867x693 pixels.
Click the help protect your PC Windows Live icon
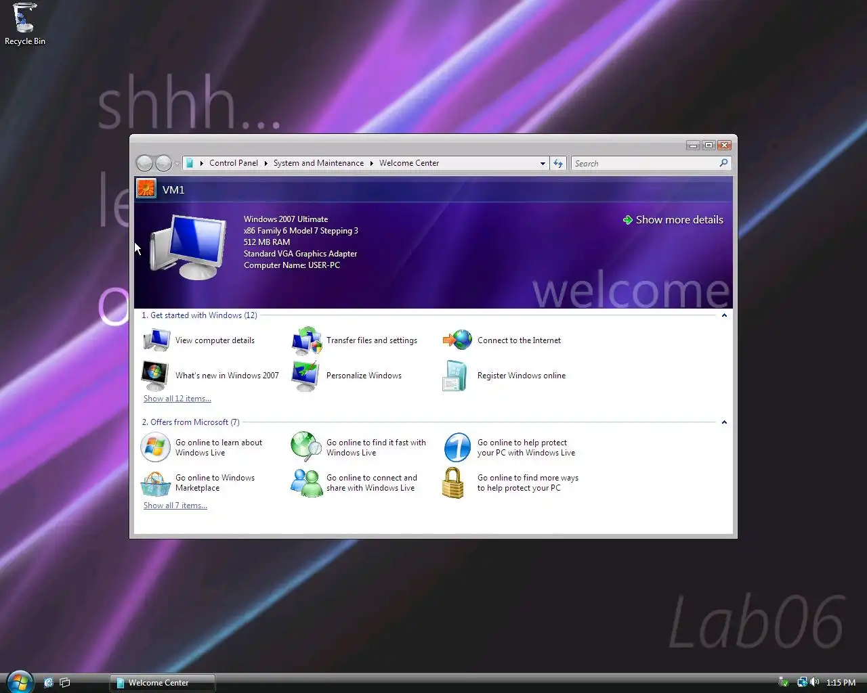click(x=457, y=447)
